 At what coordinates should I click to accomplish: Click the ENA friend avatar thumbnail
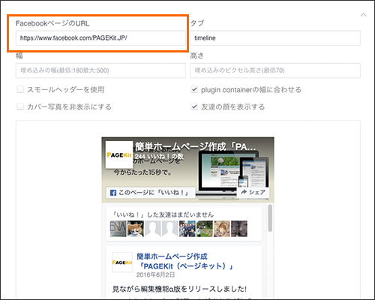point(118,229)
